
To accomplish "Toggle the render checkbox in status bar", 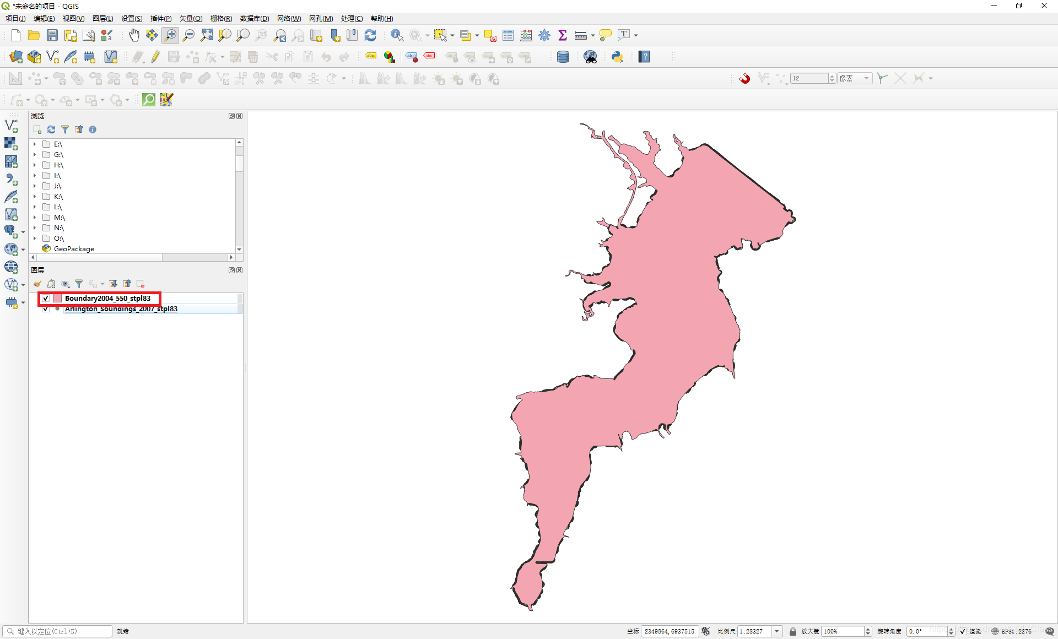I will (962, 631).
